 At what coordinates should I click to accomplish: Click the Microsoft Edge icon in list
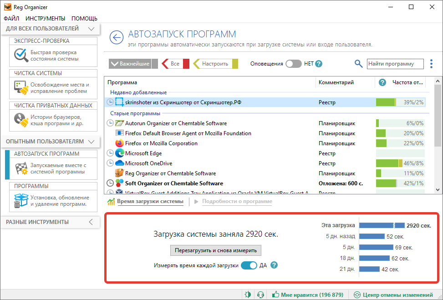click(x=120, y=153)
